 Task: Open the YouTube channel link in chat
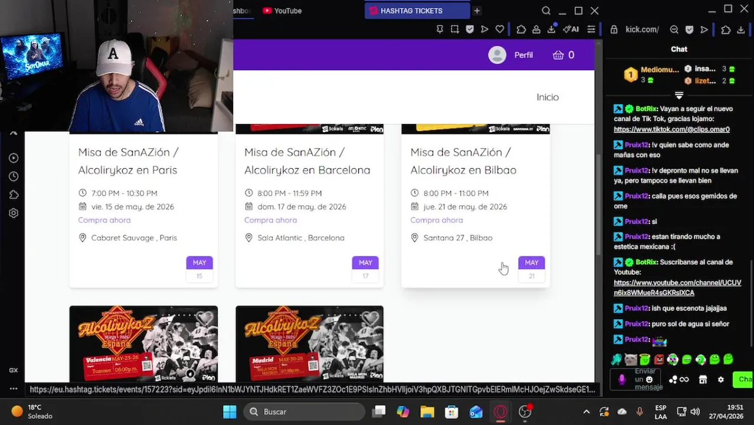point(677,287)
